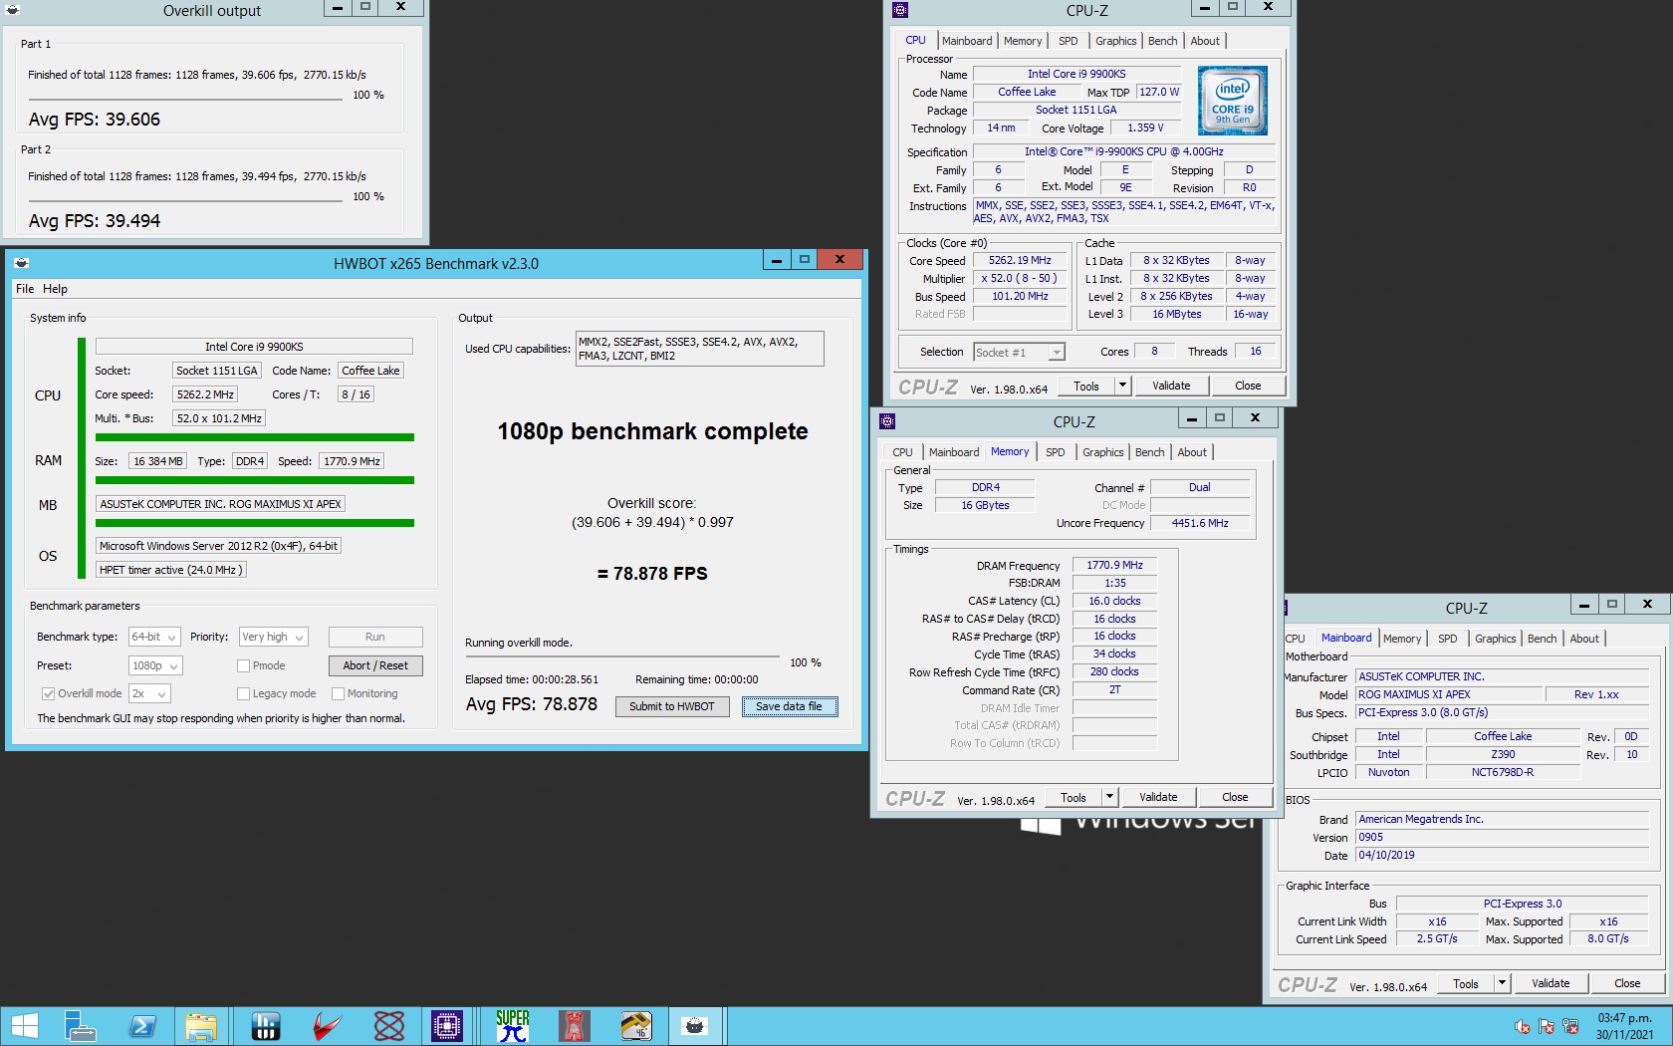Image resolution: width=1673 pixels, height=1046 pixels.
Task: Close the Overkill output window
Action: click(400, 7)
